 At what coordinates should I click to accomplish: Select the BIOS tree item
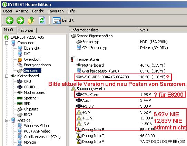point(28,115)
